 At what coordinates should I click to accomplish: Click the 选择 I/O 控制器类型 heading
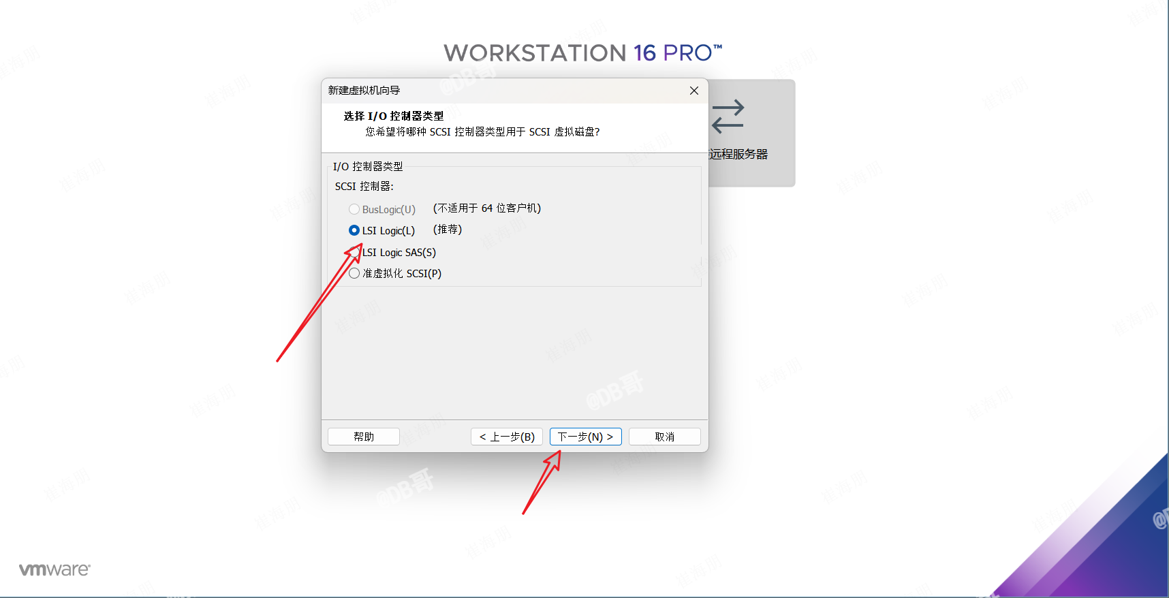[x=394, y=116]
